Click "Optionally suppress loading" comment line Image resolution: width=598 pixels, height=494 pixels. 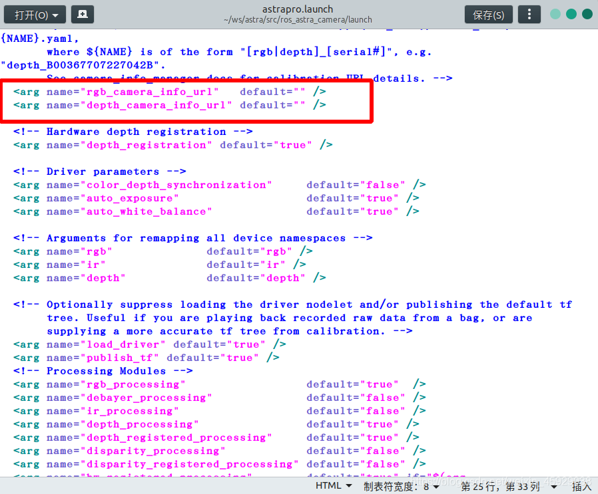[292, 305]
